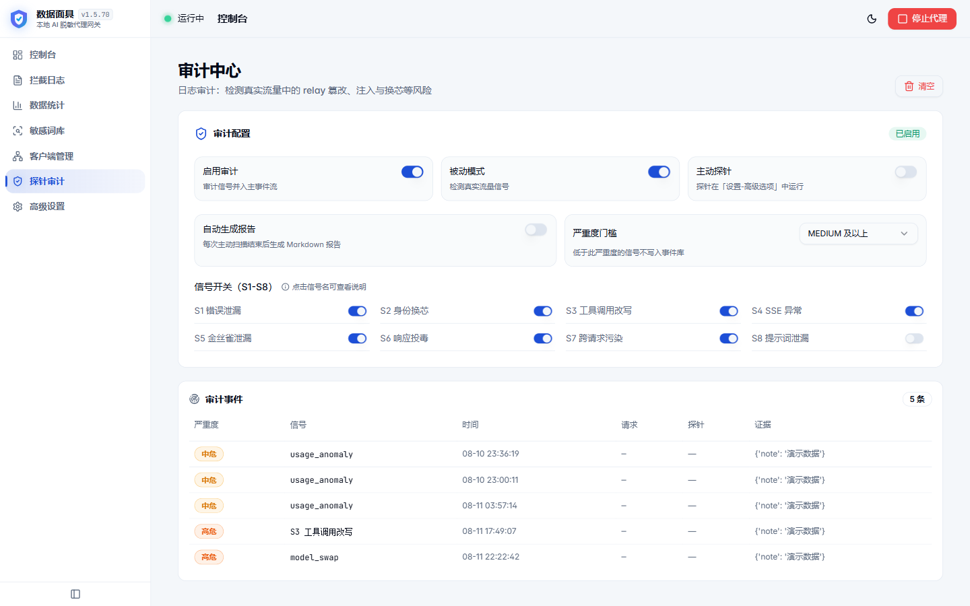Click the S1 错误泄漏 signal name
The image size is (970, 606).
(x=218, y=311)
